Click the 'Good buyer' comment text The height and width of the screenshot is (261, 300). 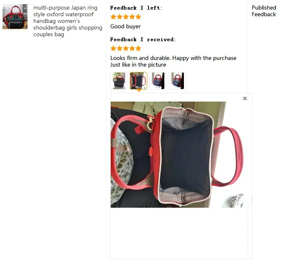tap(125, 26)
